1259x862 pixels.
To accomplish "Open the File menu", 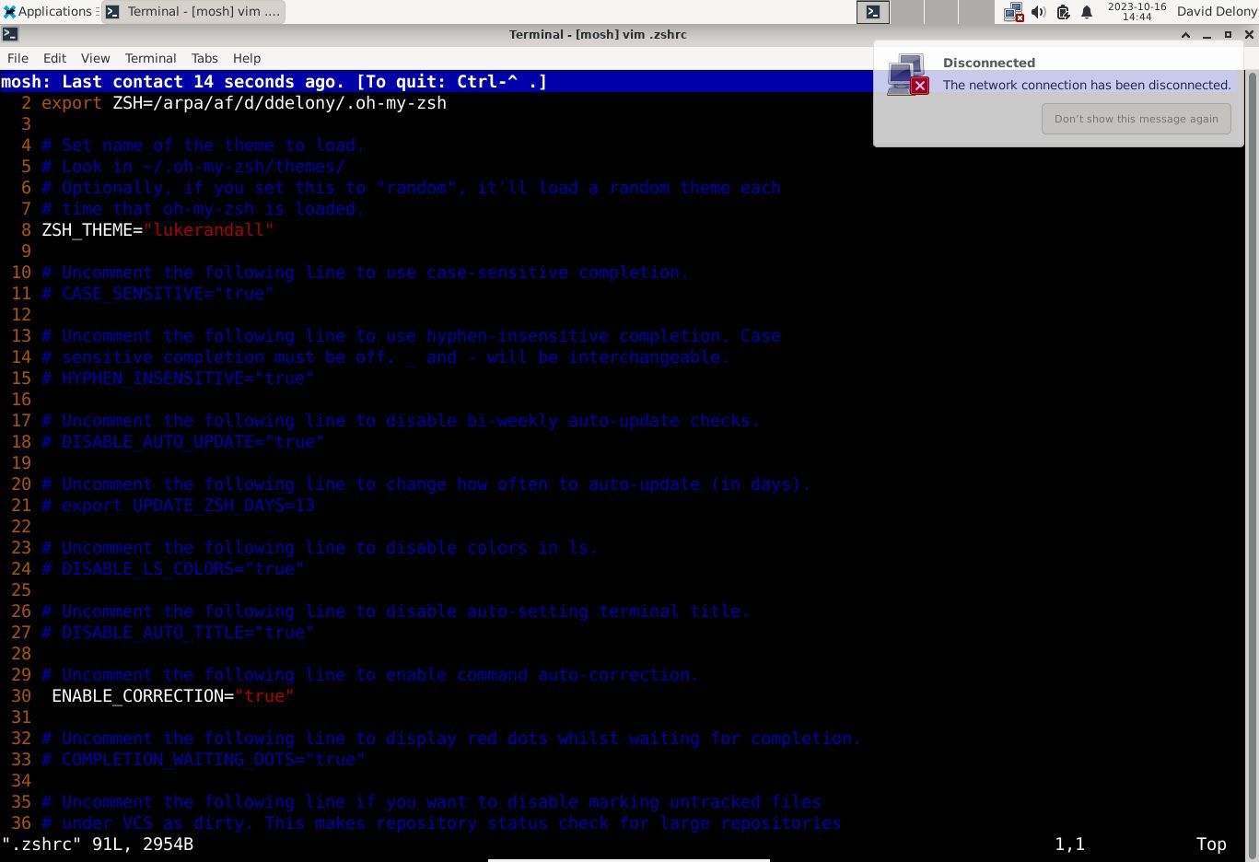I will coord(17,58).
